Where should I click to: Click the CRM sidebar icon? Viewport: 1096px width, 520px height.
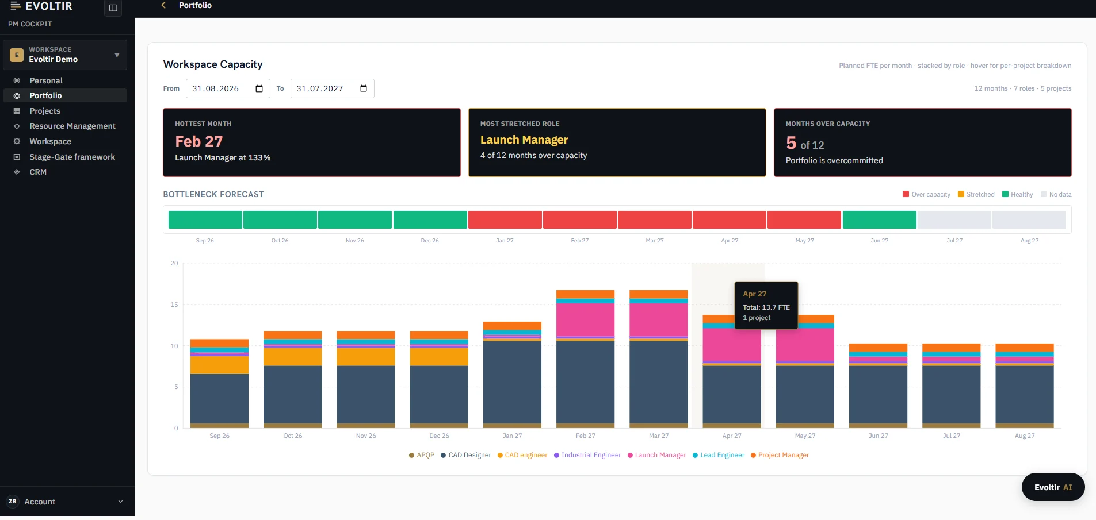point(17,172)
